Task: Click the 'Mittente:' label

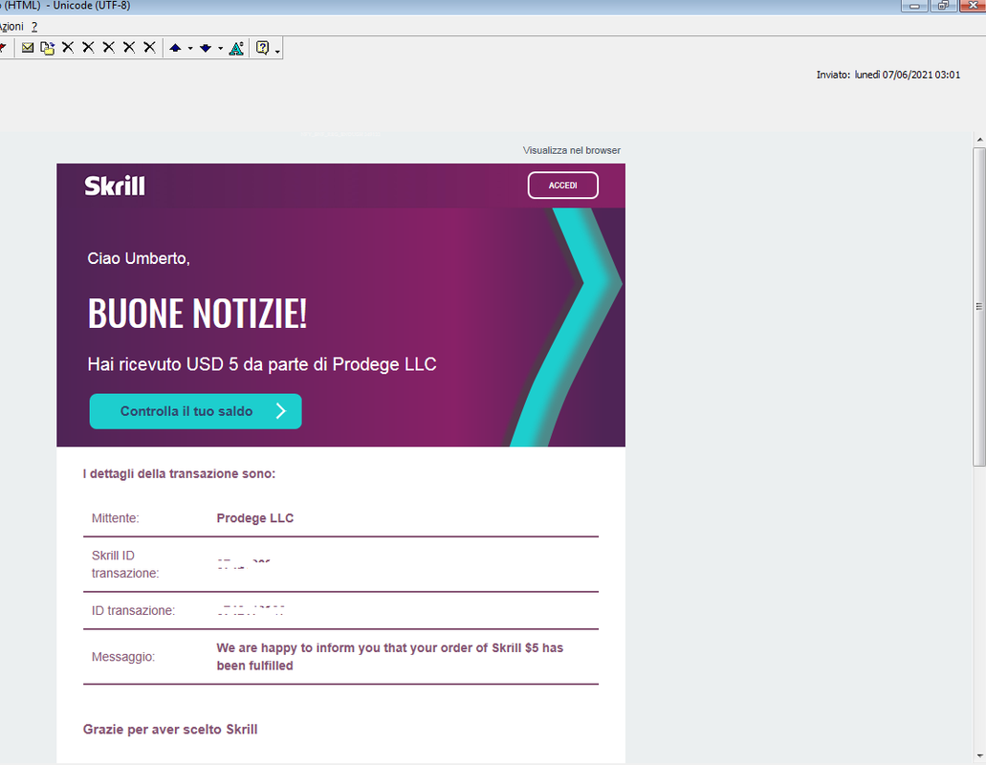Action: click(x=115, y=518)
